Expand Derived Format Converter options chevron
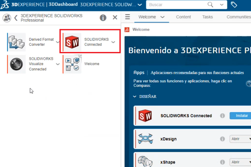 (x=58, y=42)
